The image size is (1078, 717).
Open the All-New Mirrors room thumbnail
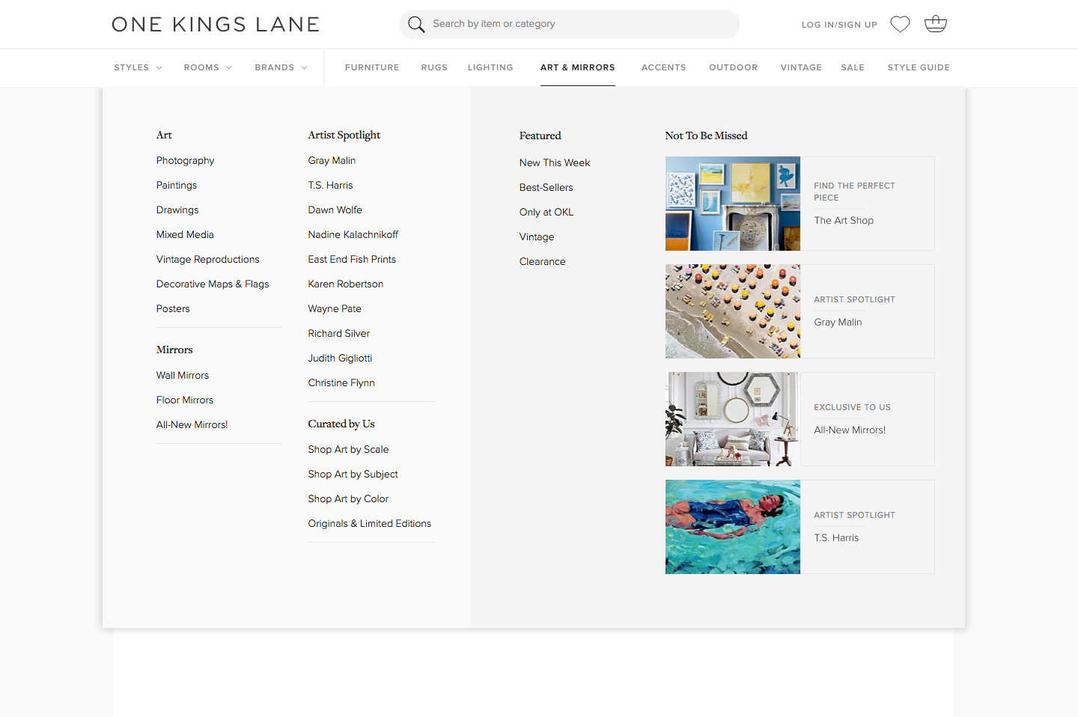pos(732,419)
